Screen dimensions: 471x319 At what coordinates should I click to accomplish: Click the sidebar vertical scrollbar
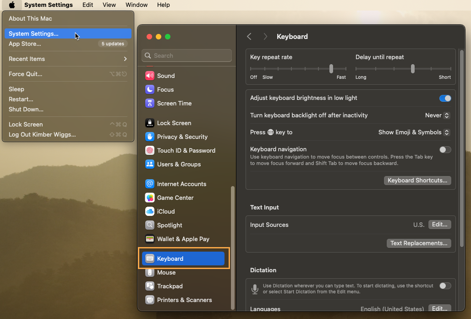coord(232,248)
